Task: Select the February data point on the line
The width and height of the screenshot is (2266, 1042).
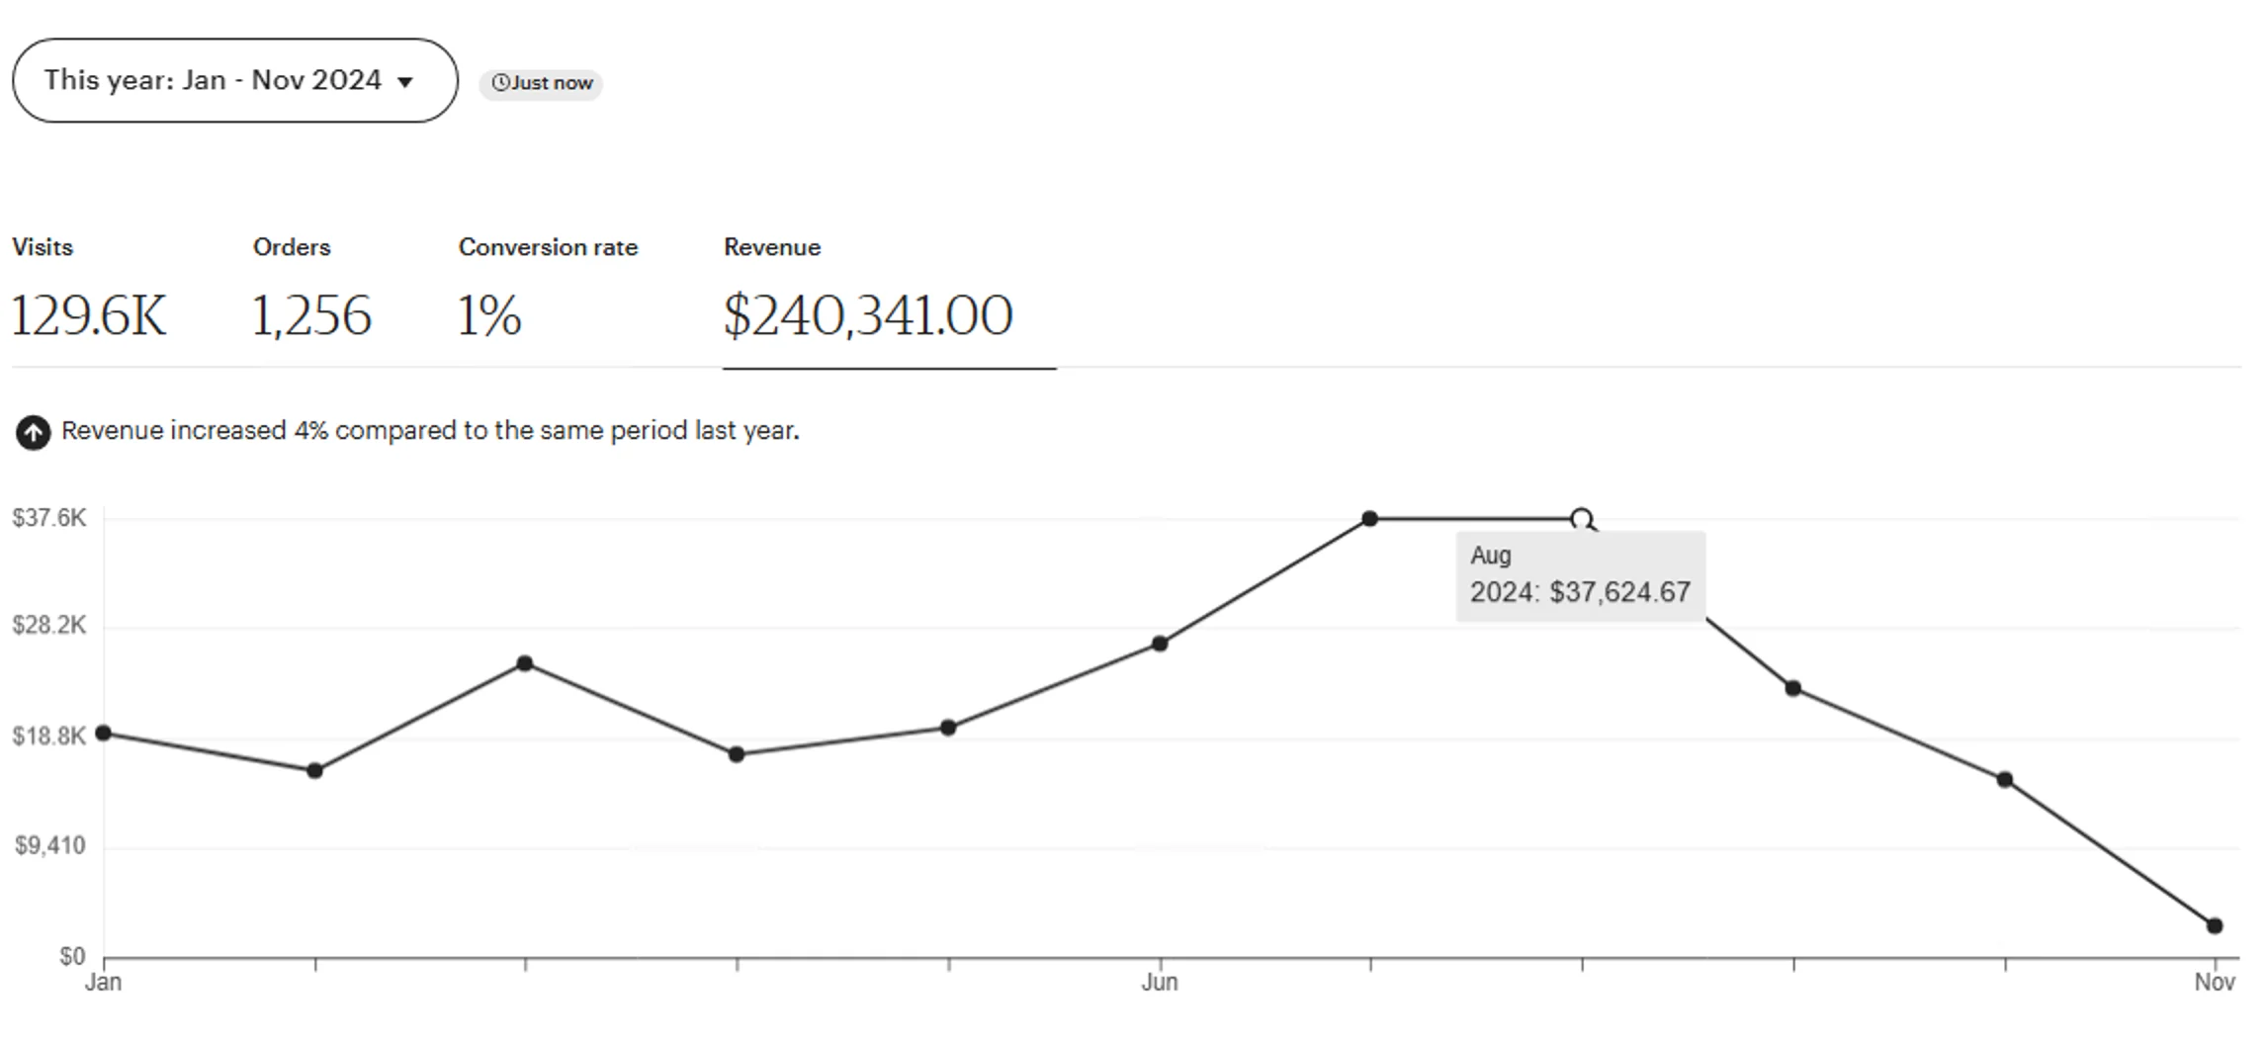Action: [x=314, y=771]
